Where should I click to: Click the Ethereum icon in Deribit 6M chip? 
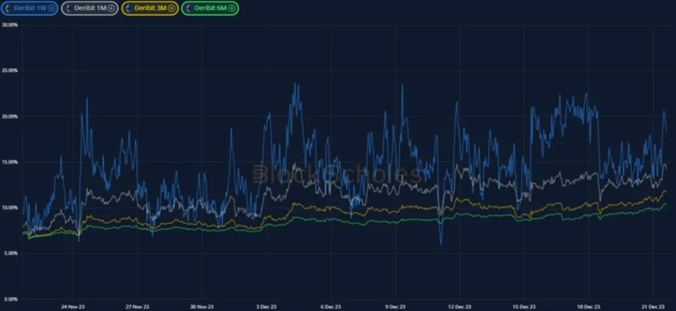187,8
